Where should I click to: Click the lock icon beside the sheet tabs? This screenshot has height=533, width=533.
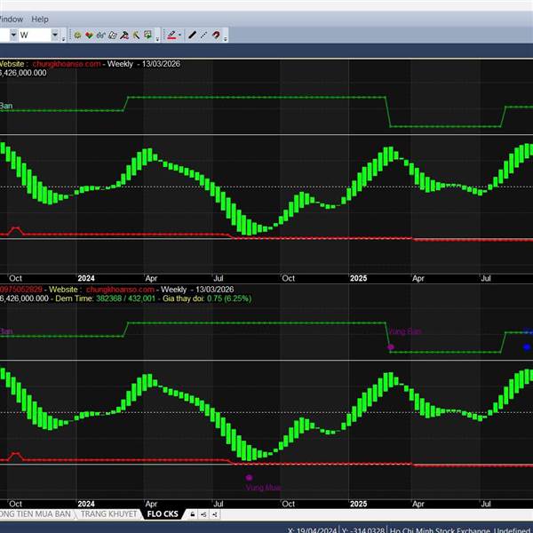click(x=193, y=514)
